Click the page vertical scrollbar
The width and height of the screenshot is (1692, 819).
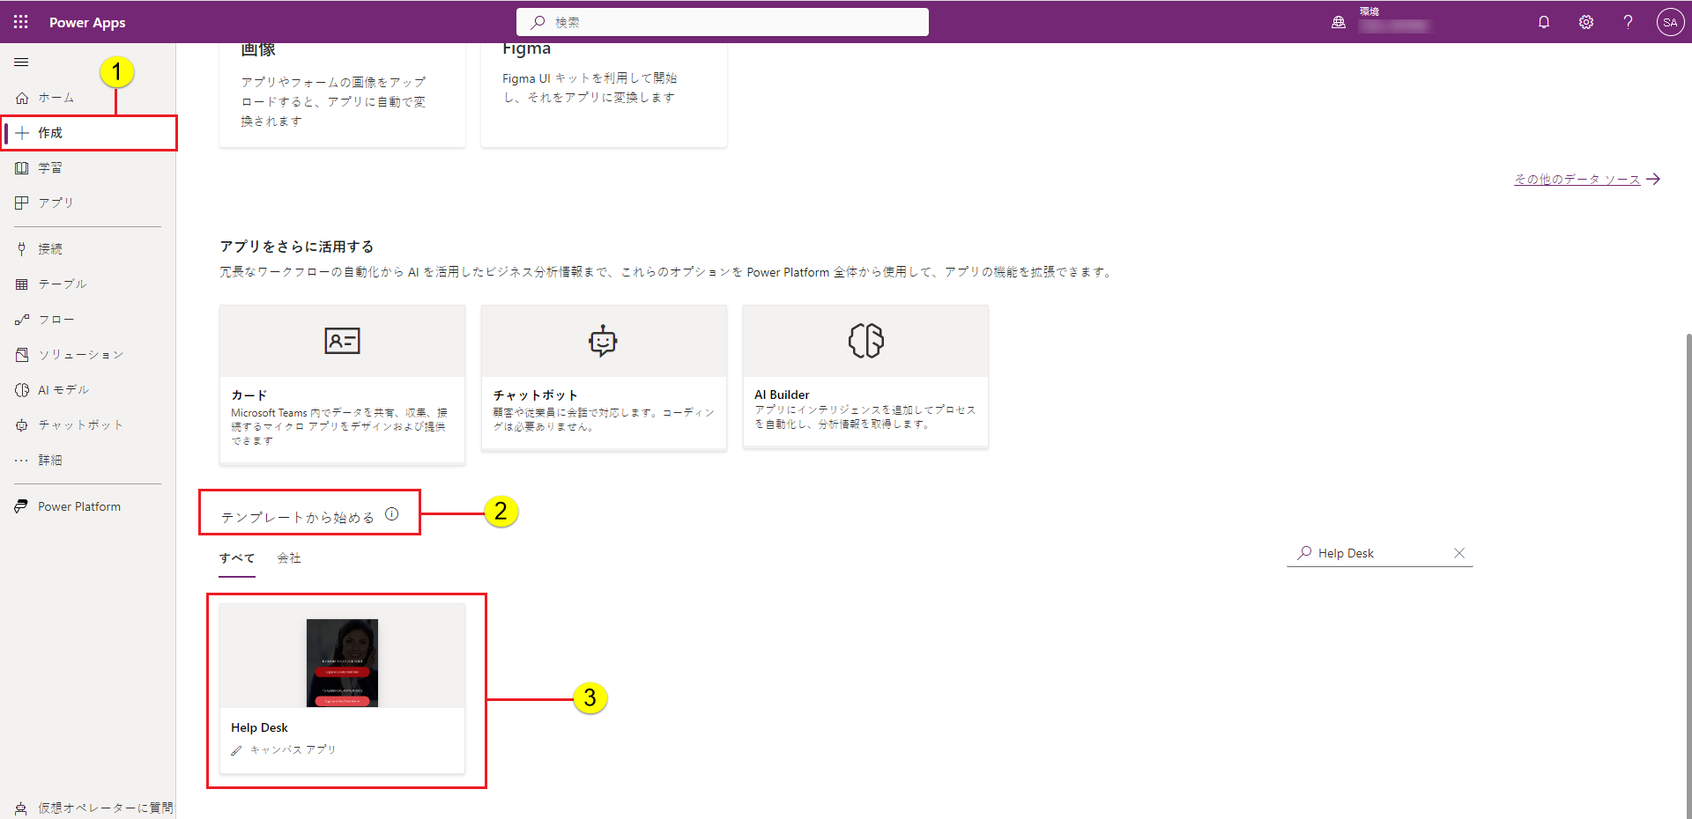1688,576
